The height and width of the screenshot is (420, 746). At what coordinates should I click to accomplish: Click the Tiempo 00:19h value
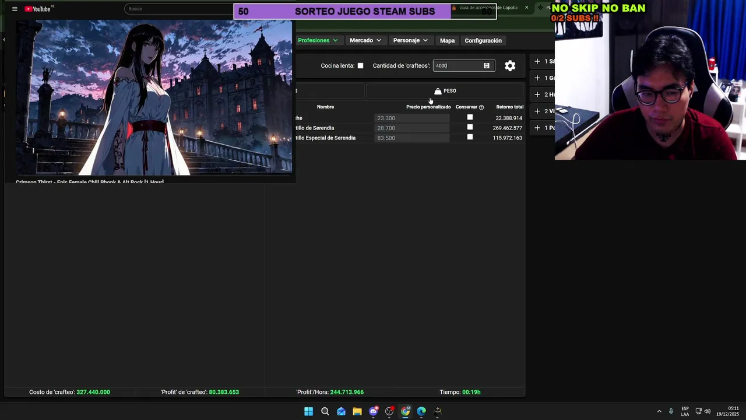pyautogui.click(x=471, y=392)
